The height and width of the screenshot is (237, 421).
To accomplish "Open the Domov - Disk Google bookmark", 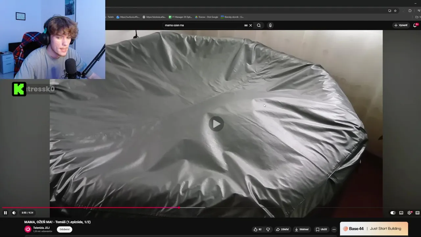I will (207, 17).
